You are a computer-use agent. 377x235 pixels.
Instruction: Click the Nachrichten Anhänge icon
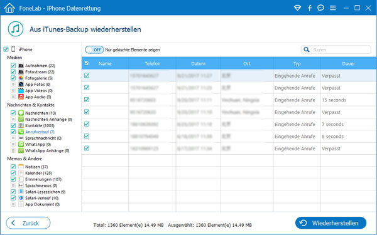coord(21,119)
